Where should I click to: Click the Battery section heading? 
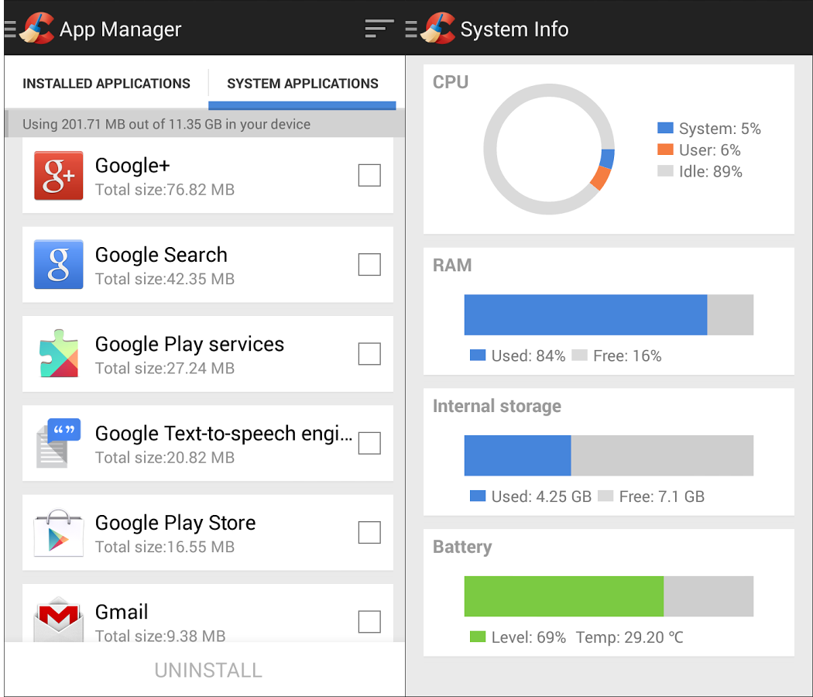pyautogui.click(x=462, y=547)
